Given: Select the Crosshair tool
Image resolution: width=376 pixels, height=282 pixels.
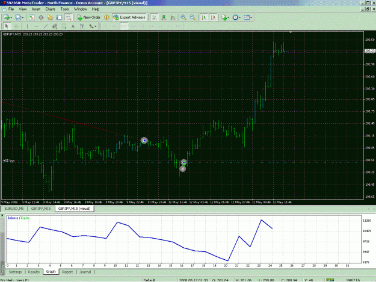Looking at the screenshot, I should [16, 26].
